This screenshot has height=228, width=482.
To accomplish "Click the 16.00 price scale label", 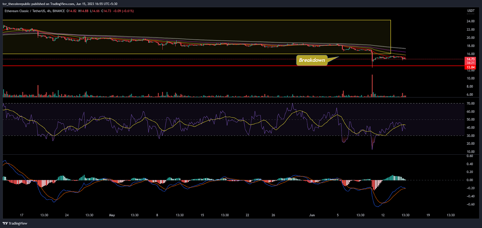I will (x=471, y=54).
